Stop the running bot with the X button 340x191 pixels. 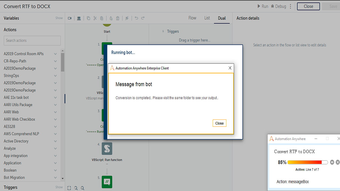tap(338, 162)
